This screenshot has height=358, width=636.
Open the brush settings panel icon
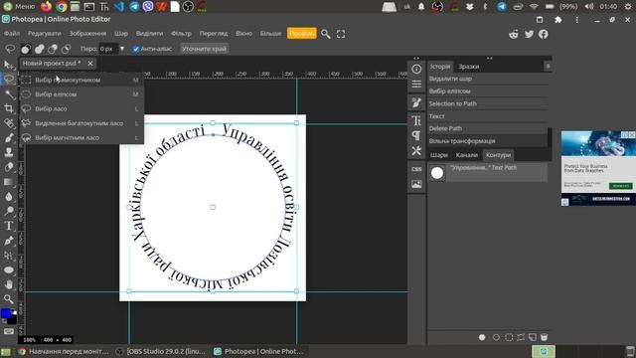(416, 102)
